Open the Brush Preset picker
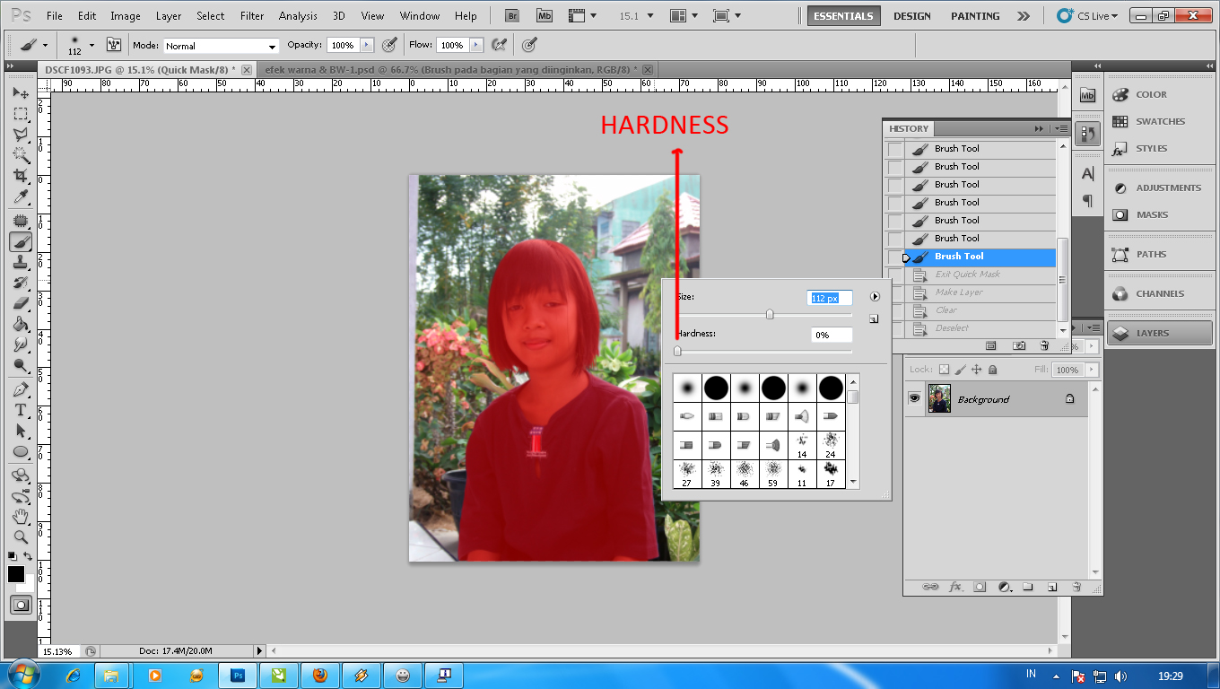This screenshot has width=1220, height=689. (79, 45)
